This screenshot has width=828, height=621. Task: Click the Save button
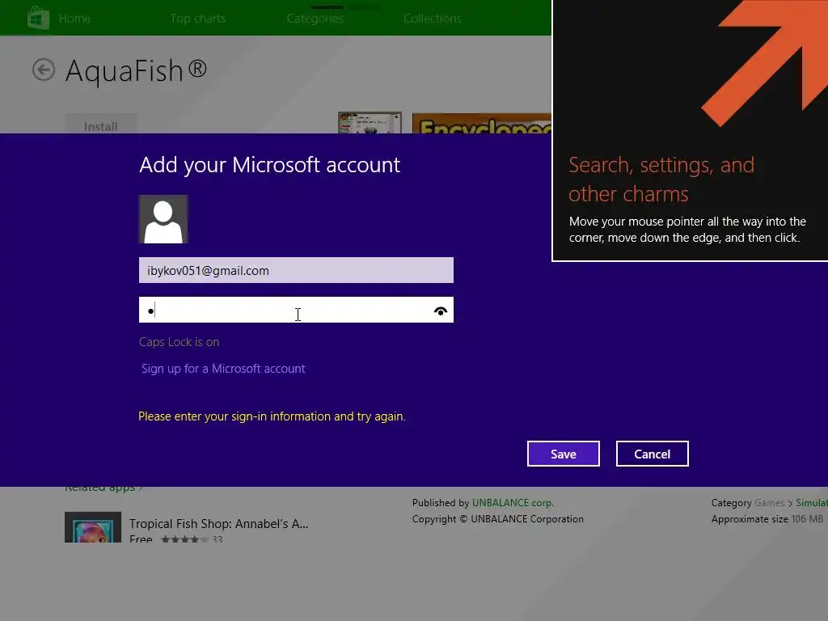point(564,454)
